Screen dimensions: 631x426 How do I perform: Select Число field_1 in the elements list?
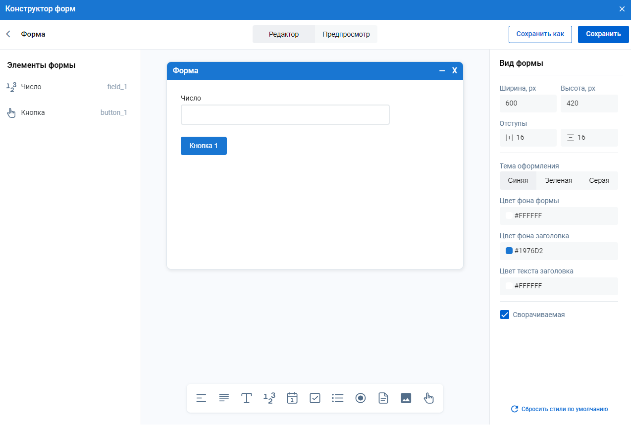pyautogui.click(x=67, y=87)
